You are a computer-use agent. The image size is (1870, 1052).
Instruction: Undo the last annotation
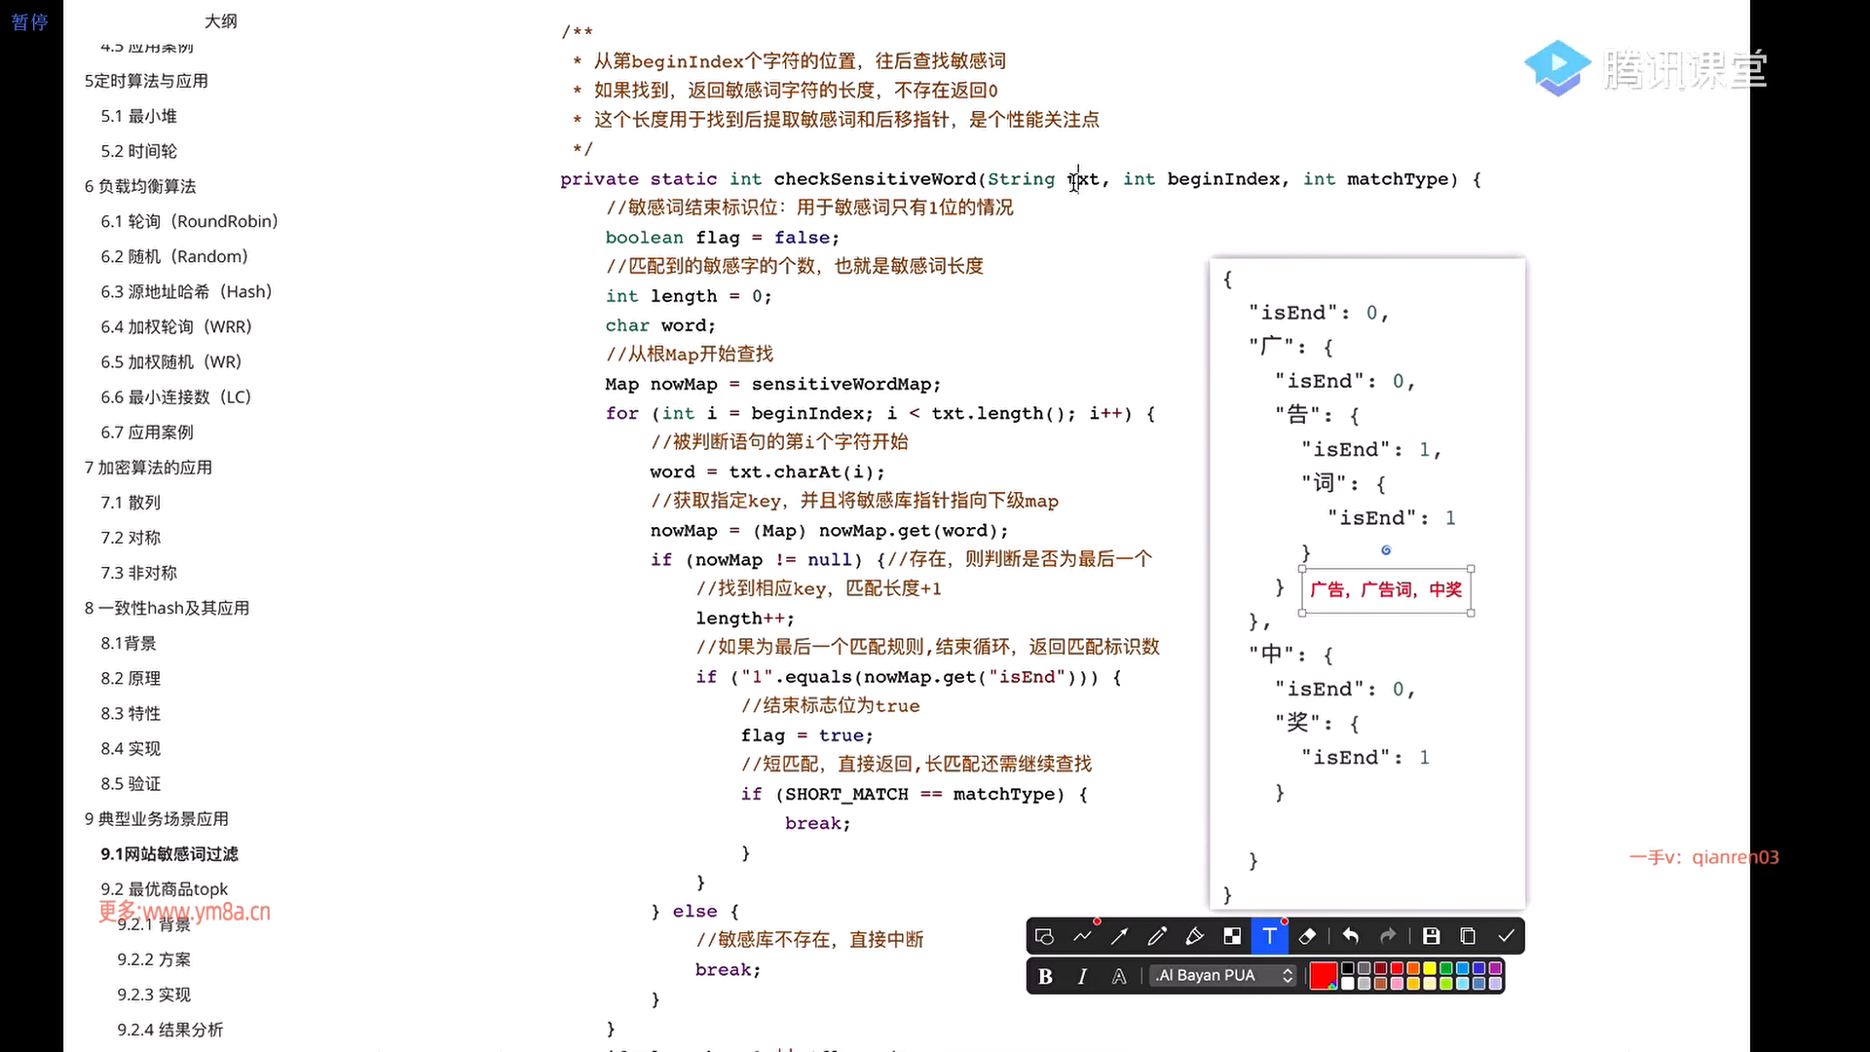tap(1351, 936)
